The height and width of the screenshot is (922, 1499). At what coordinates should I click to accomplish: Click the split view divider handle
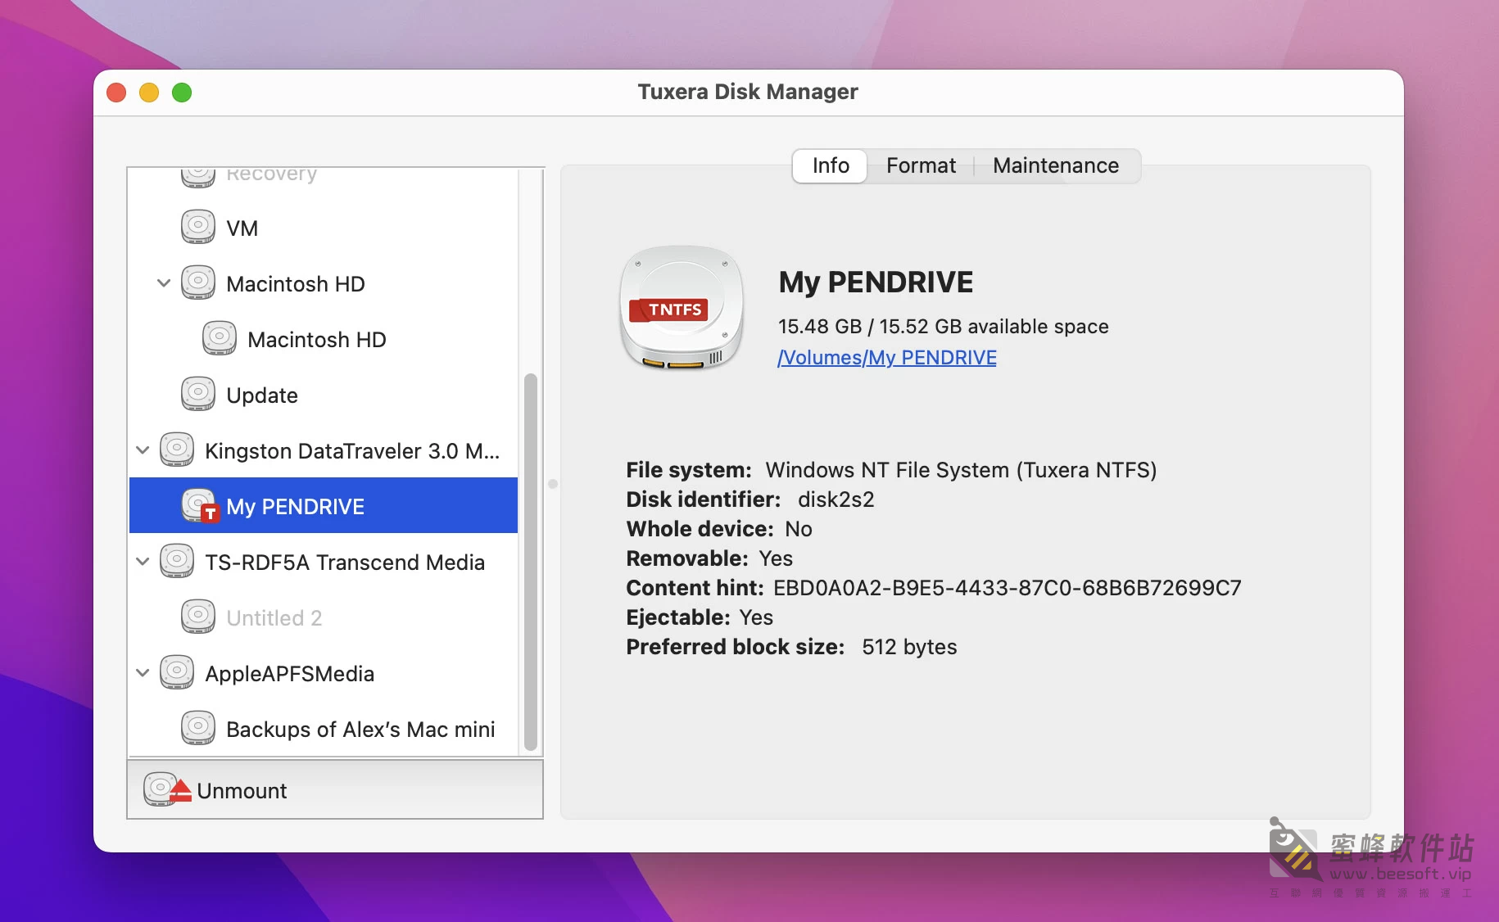pos(553,484)
